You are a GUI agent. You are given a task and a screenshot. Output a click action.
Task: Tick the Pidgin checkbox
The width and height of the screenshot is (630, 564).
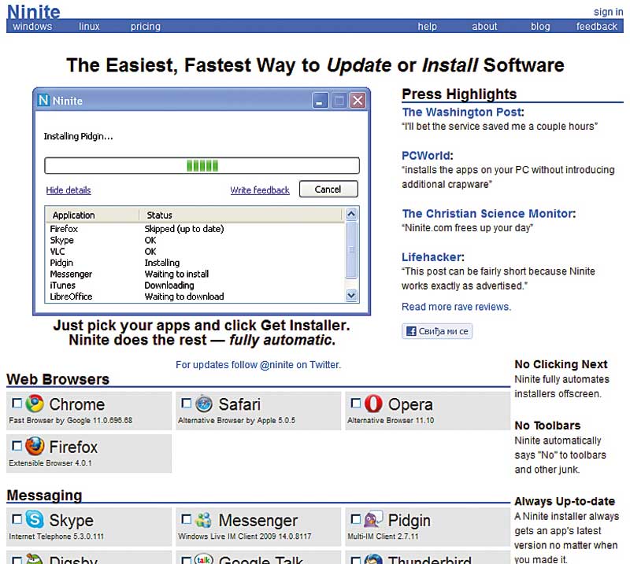click(x=356, y=518)
